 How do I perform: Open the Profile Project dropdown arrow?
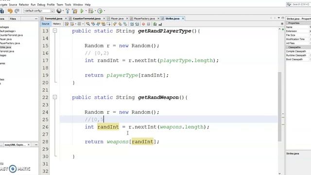104,11
